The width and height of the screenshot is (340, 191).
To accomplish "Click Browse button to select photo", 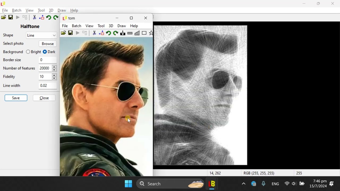I will point(48,44).
